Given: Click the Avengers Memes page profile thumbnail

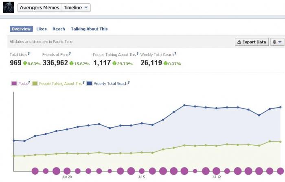Looking at the screenshot, I should [9, 7].
